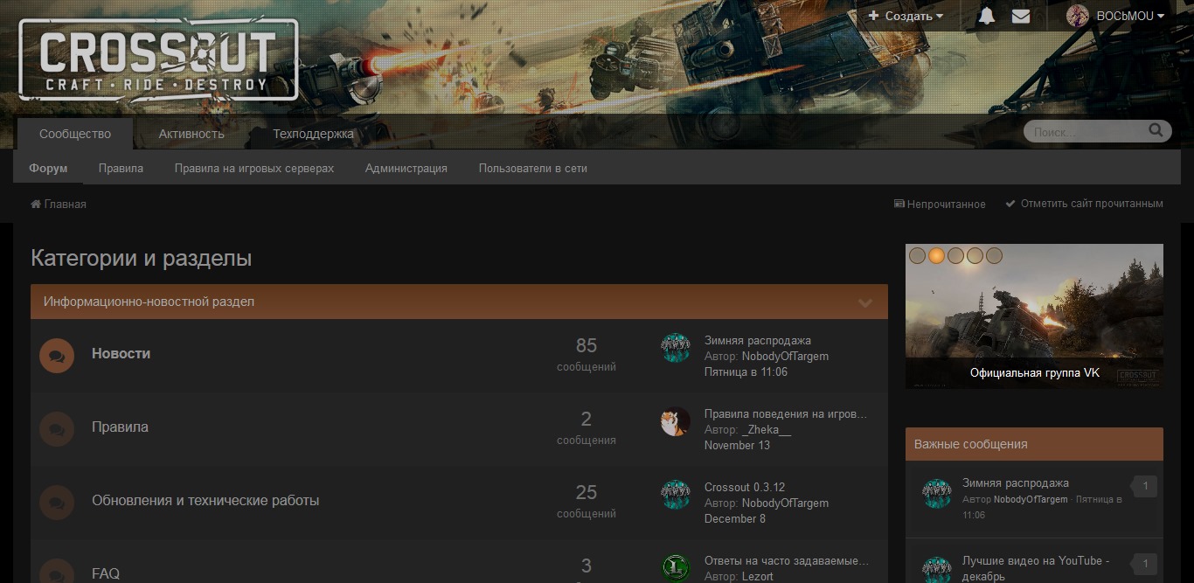The height and width of the screenshot is (583, 1194).
Task: Open the Правила поведения на игров… topic
Action: [x=786, y=413]
